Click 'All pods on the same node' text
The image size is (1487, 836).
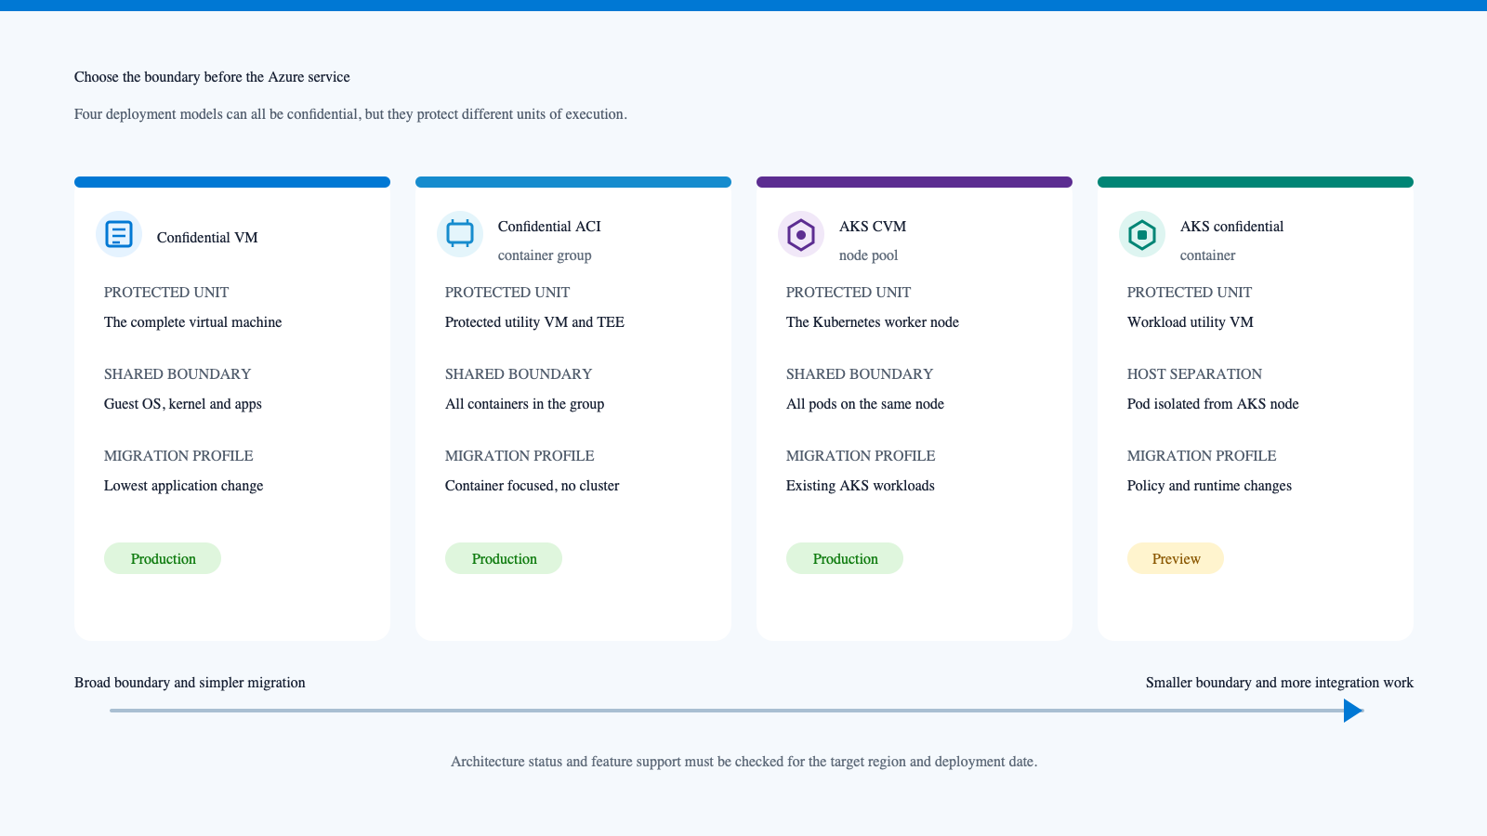point(865,404)
